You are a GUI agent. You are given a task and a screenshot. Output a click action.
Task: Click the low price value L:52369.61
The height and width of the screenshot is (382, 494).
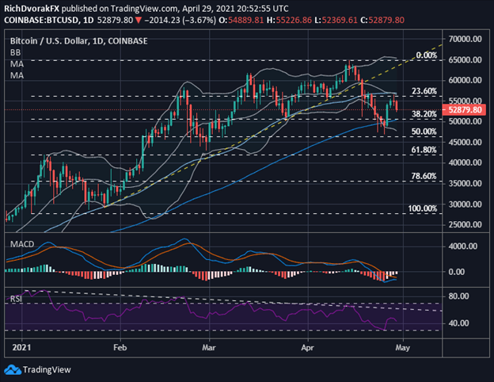pos(336,20)
